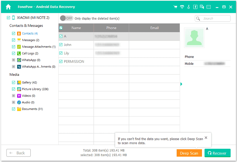Sort by the Phone column header
The width and height of the screenshot is (237, 162).
point(111,28)
